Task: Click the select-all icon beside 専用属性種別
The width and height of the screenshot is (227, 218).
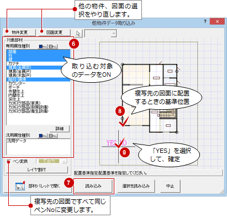Action: (43, 46)
